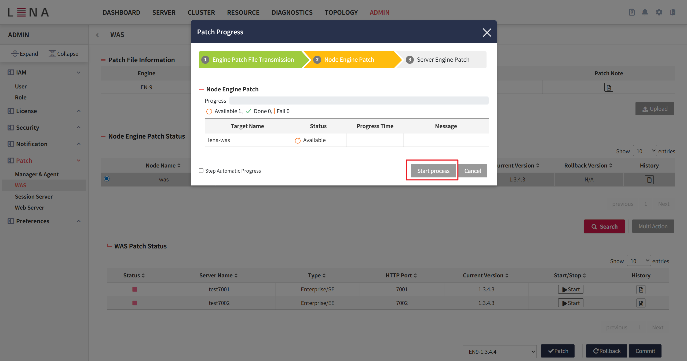The height and width of the screenshot is (361, 687).
Task: Click License menu panel icon
Action: (11, 111)
